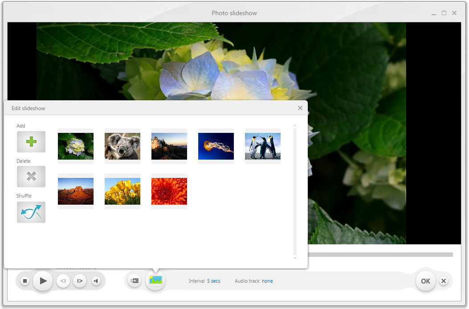Click the green plus Add button

pyautogui.click(x=31, y=142)
